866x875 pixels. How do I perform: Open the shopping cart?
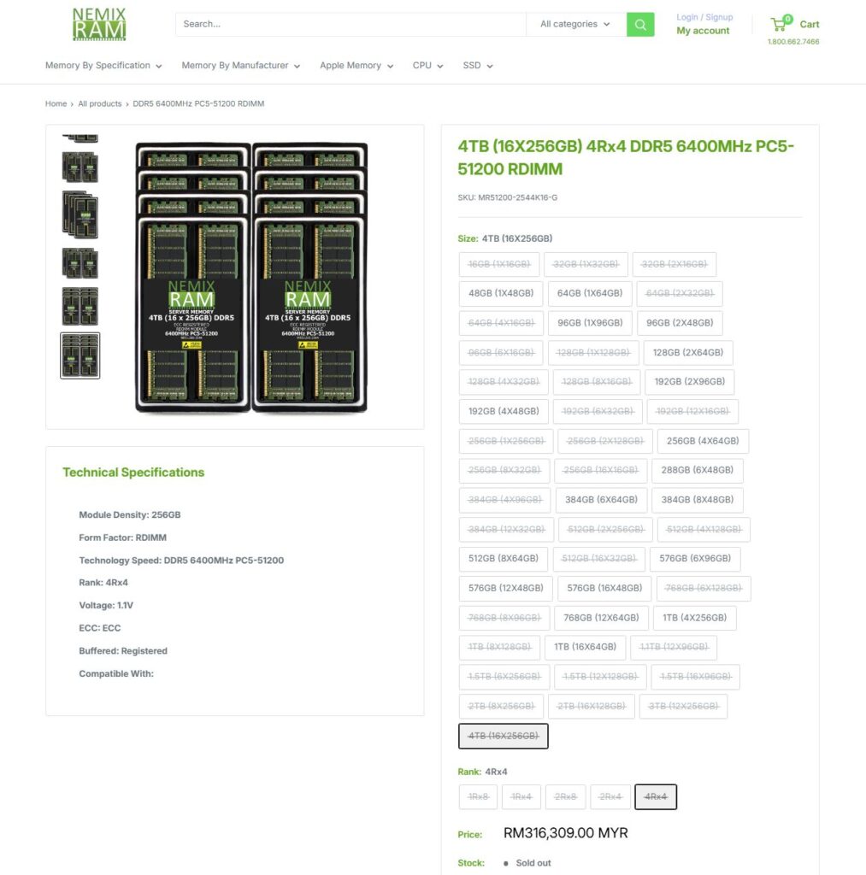point(794,24)
